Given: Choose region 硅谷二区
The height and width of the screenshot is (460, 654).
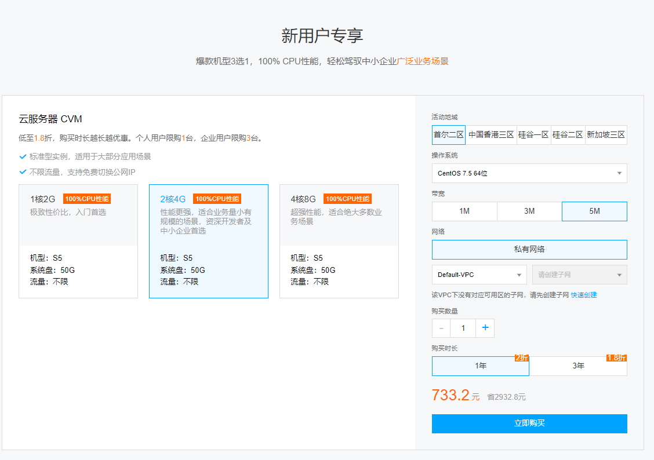Looking at the screenshot, I should (x=568, y=135).
